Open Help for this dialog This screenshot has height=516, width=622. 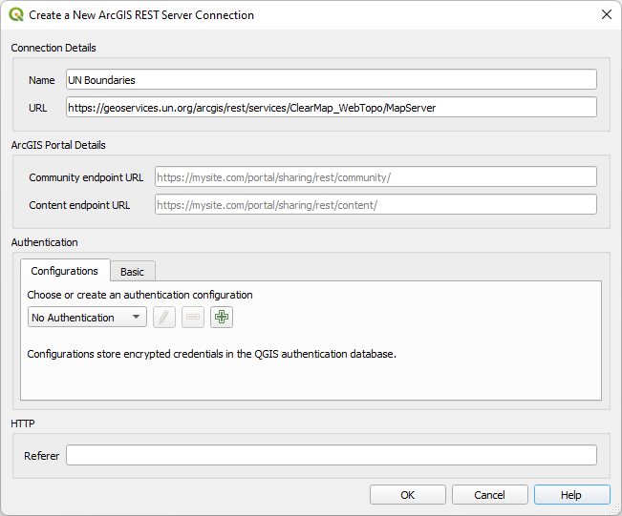571,495
